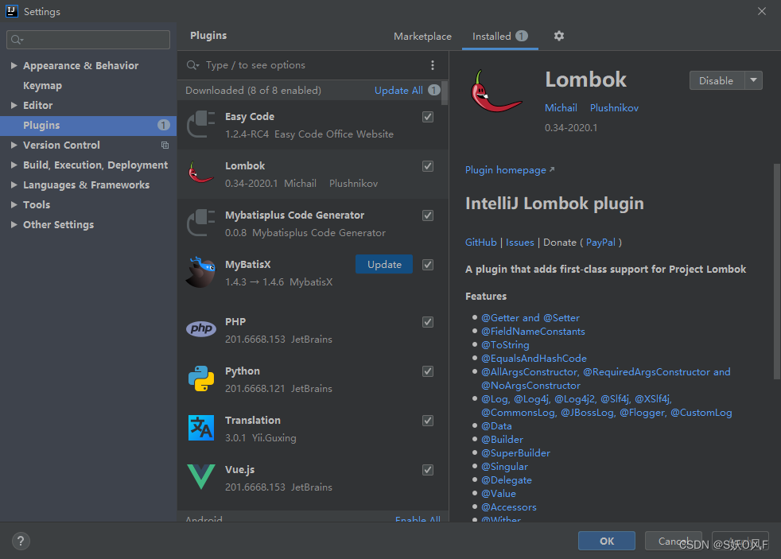Image resolution: width=781 pixels, height=559 pixels.
Task: Click the search magnifier in plugin filter field
Action: (192, 65)
